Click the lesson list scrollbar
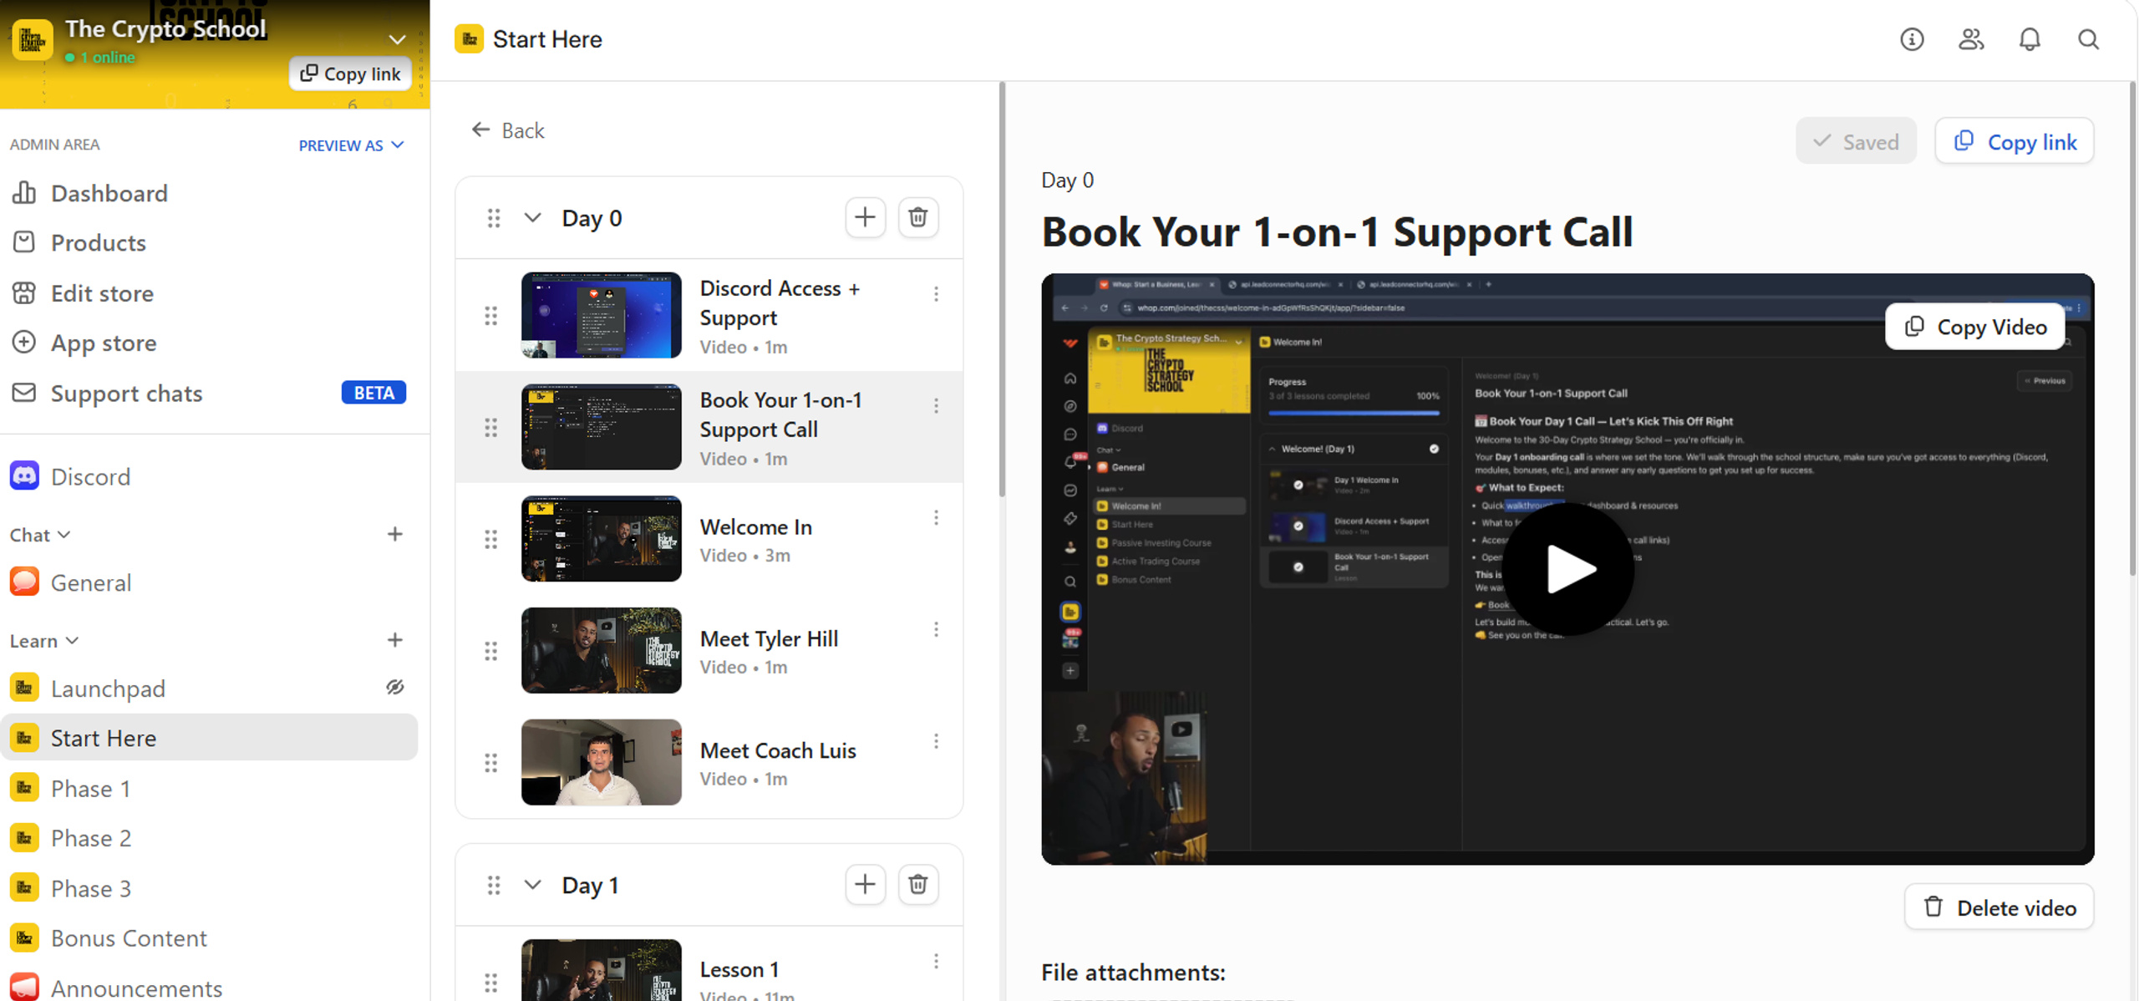 pos(1002,289)
